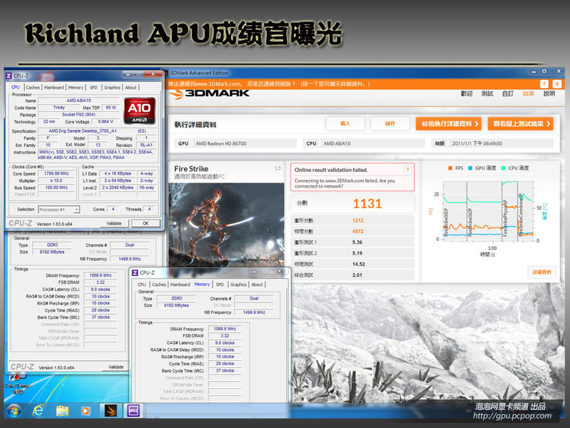Click the green CPU 溫度 legend swatch
The height and width of the screenshot is (428, 570).
tap(503, 168)
